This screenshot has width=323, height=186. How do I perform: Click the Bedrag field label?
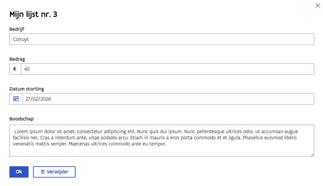tap(17, 59)
